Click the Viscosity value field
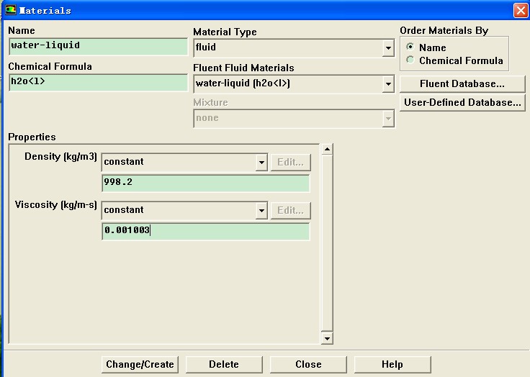The height and width of the screenshot is (377, 530). point(205,232)
